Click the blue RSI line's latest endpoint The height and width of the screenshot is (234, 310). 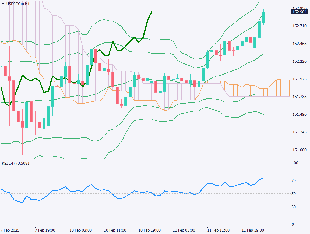tap(263, 178)
